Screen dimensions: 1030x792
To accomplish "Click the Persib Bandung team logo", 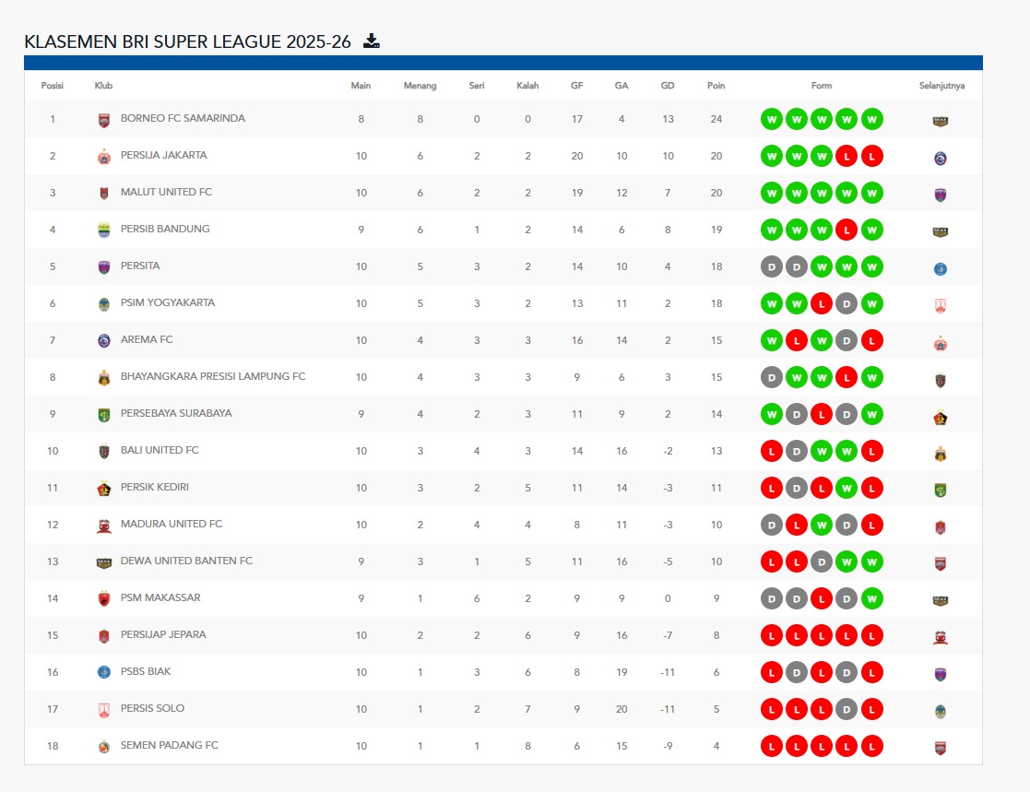I will pos(103,231).
